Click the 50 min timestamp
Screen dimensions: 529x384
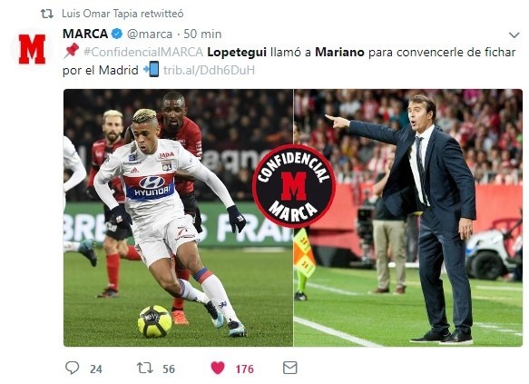(202, 34)
